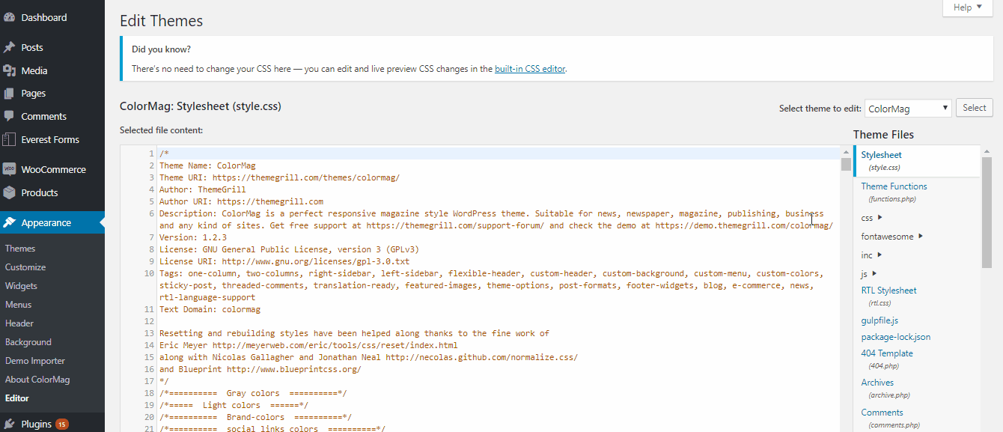Image resolution: width=1003 pixels, height=432 pixels.
Task: Click the Plugins plug icon
Action: 10,424
